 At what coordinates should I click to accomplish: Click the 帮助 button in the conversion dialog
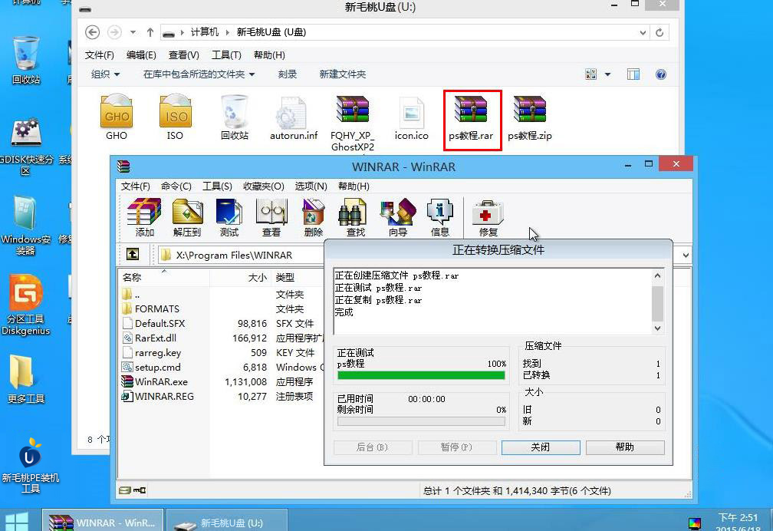(x=625, y=447)
